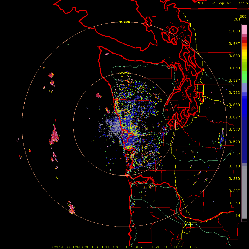Image resolution: width=249 pixels, height=249 pixels.
Task: Click the DCC legend title
Action: click(243, 17)
